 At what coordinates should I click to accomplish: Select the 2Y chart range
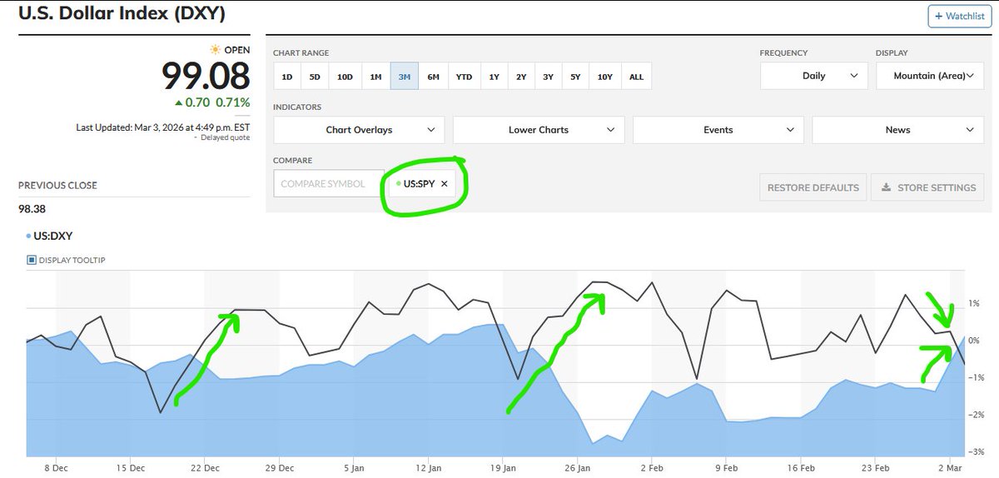click(x=521, y=77)
